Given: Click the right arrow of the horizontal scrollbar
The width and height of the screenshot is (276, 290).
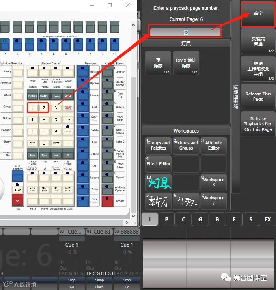Looking at the screenshot, I should coord(127,223).
